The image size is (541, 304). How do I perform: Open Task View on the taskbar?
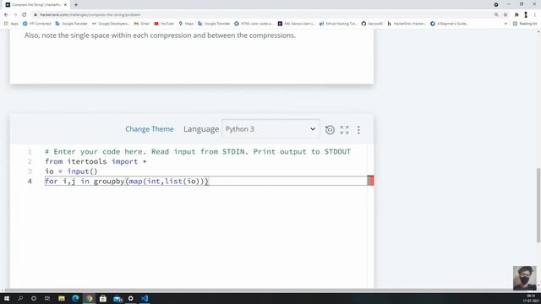tap(47, 298)
